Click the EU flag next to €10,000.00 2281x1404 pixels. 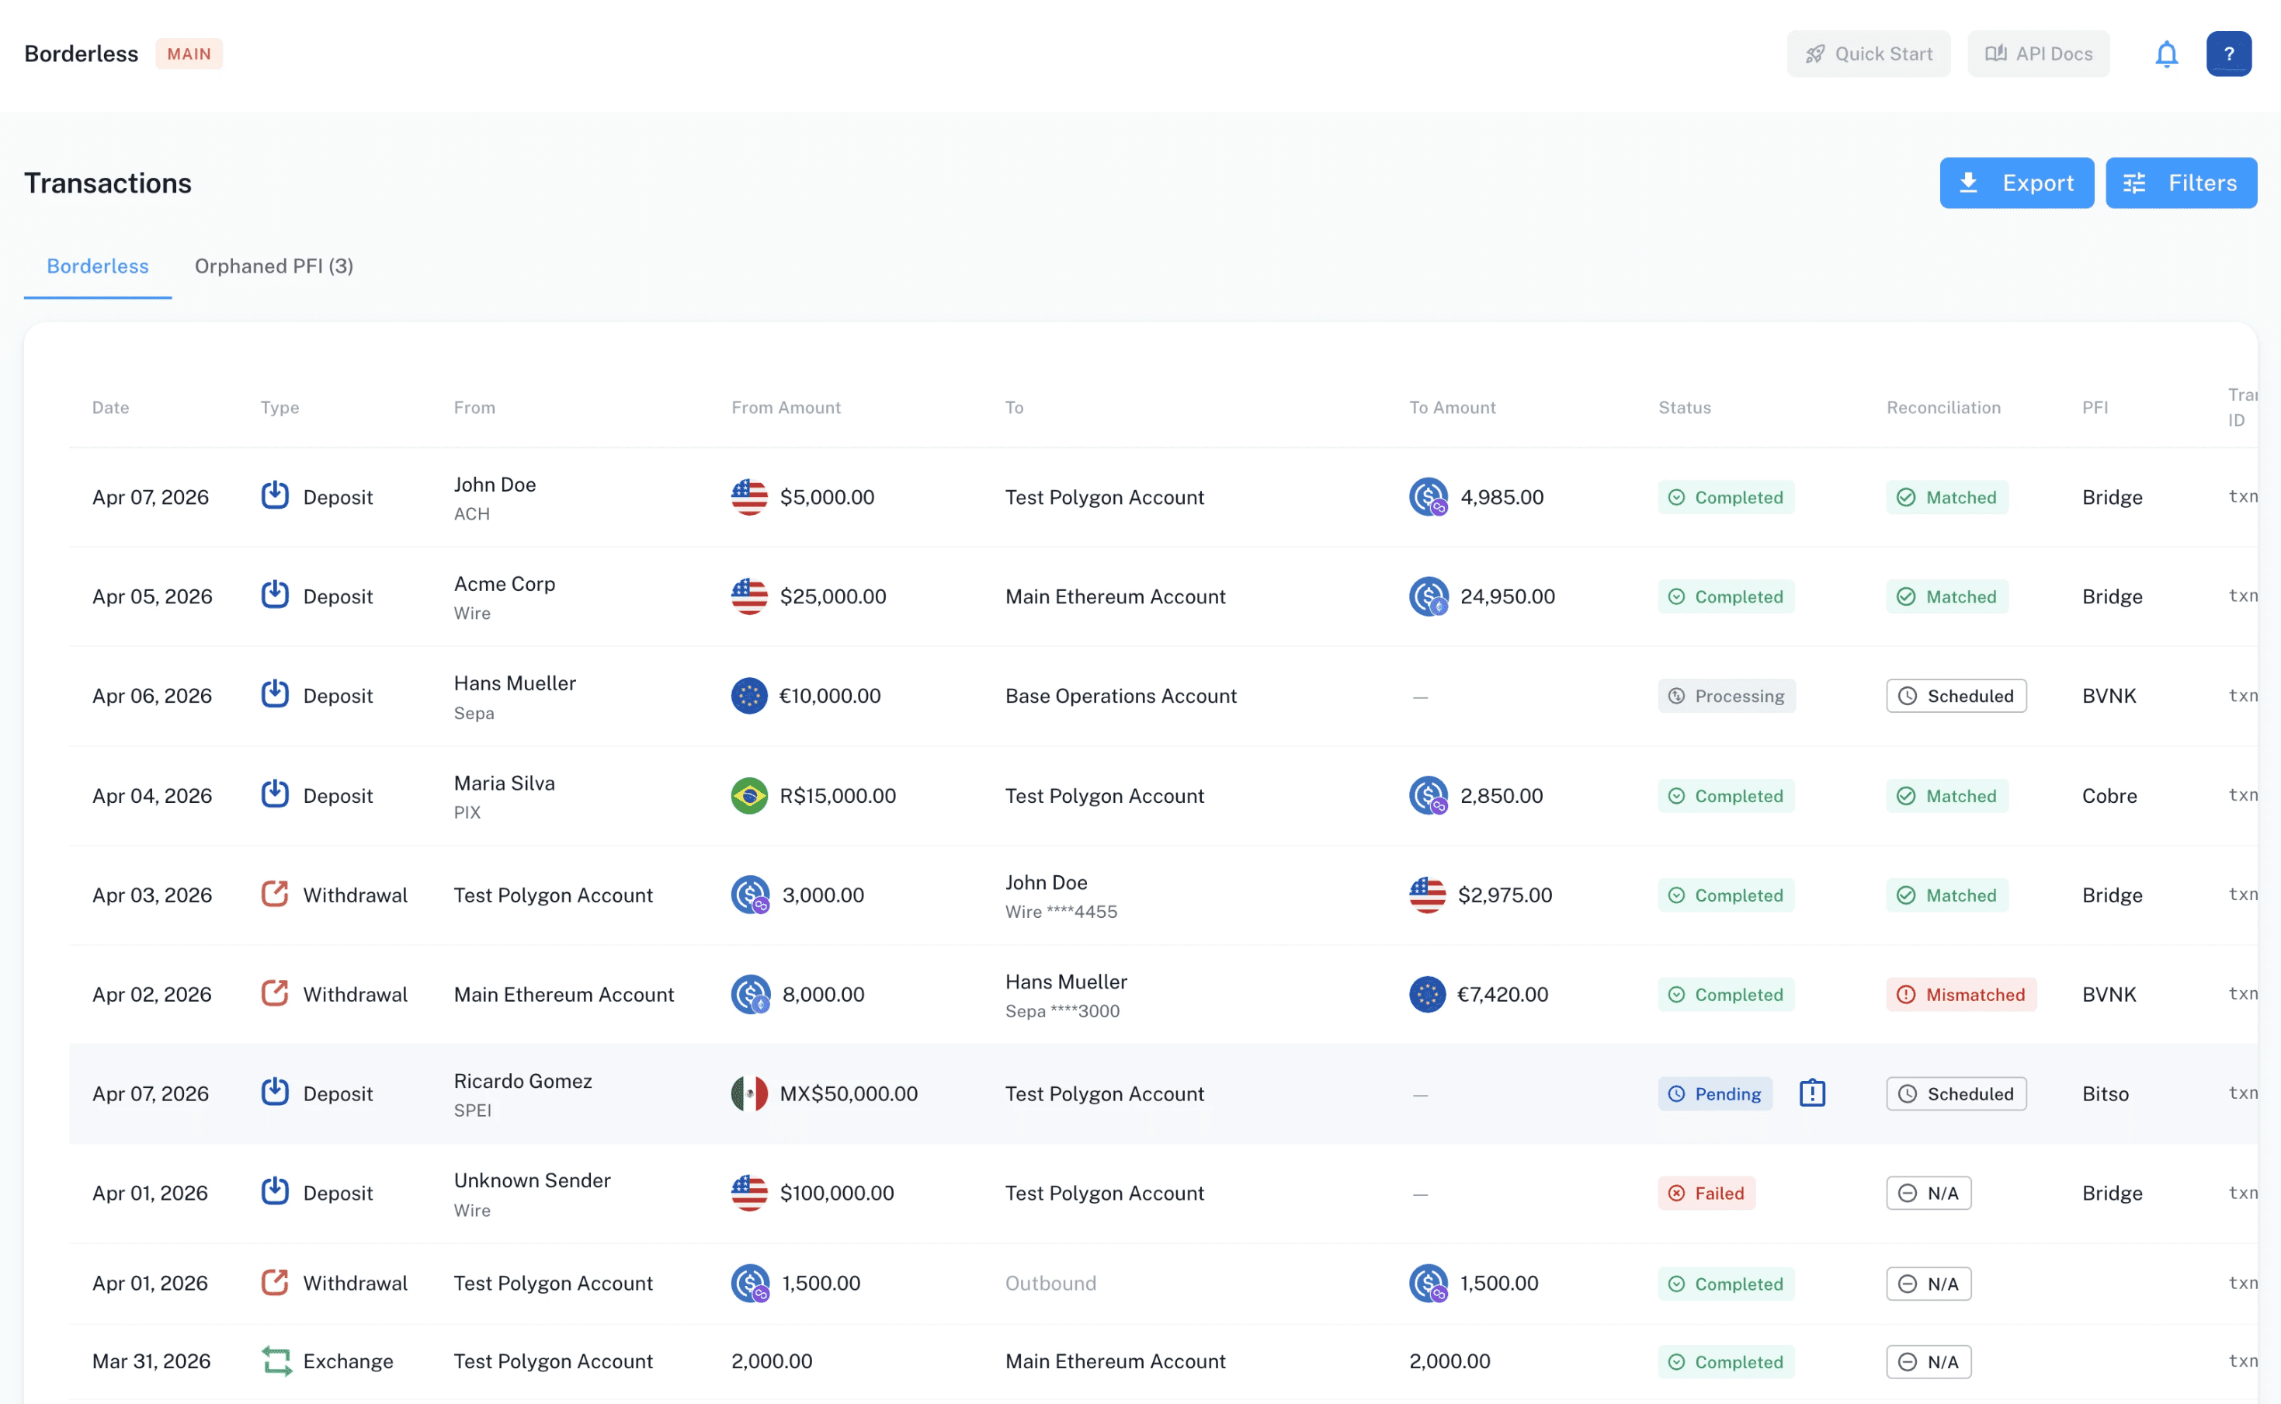point(748,696)
